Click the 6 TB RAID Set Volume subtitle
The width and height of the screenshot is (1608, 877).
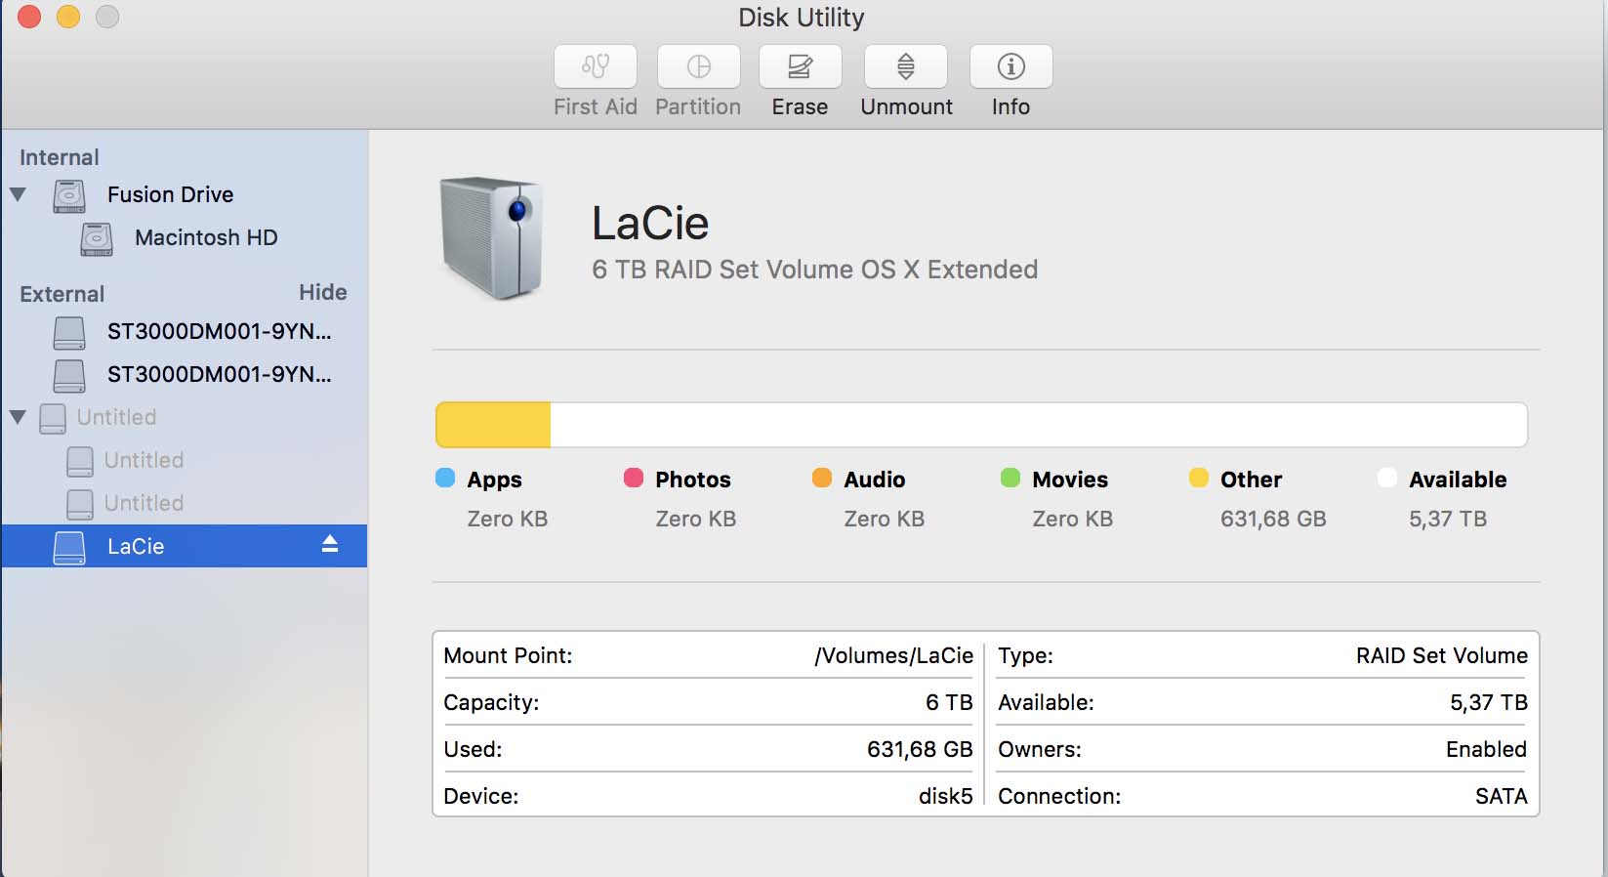click(815, 270)
